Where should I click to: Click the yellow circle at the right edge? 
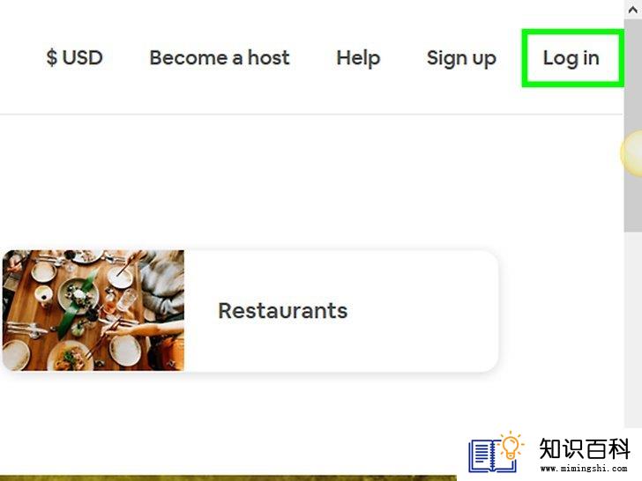(631, 153)
